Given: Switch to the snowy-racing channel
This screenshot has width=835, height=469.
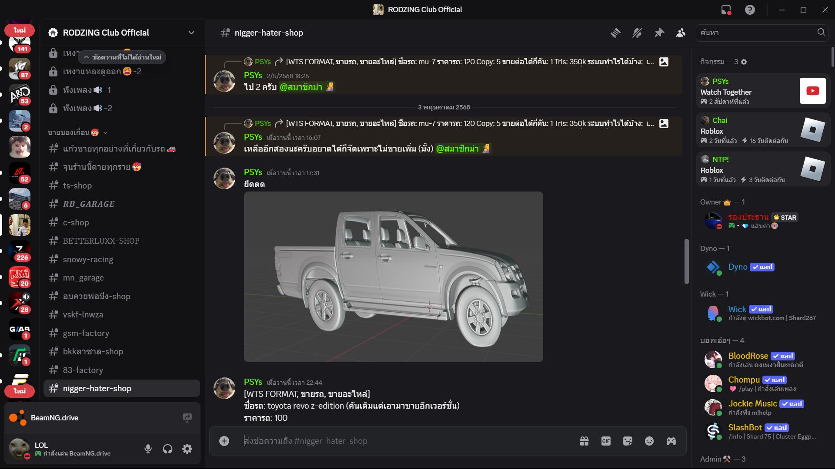Looking at the screenshot, I should tap(122, 259).
